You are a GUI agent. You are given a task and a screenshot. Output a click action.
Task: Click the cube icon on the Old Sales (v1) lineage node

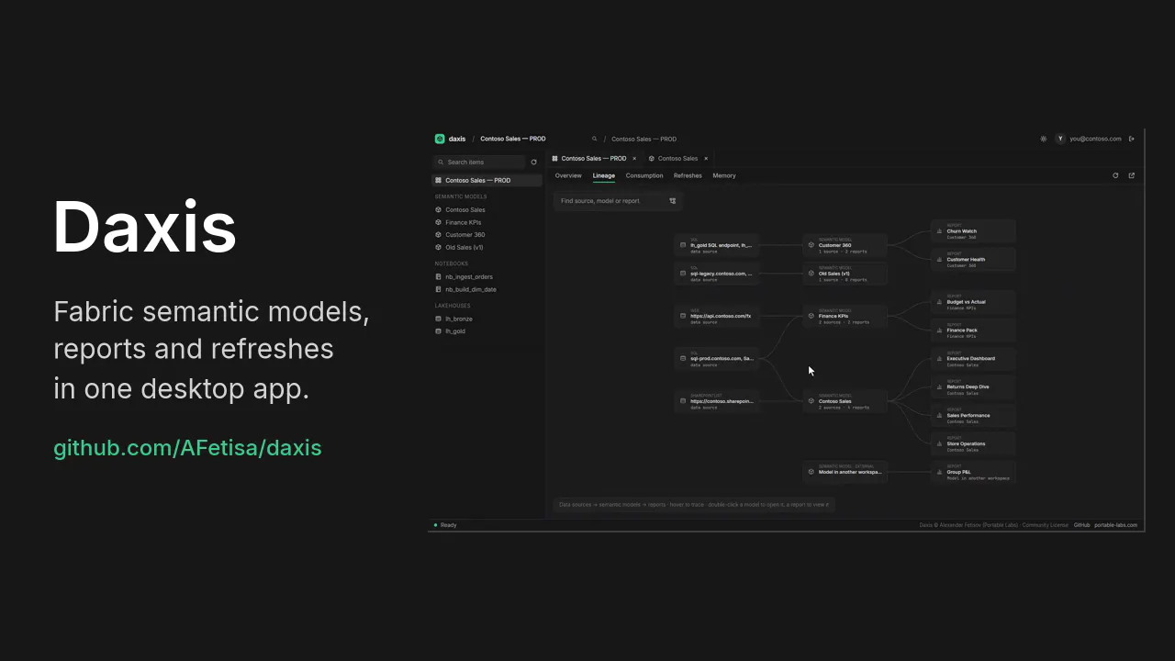point(811,274)
